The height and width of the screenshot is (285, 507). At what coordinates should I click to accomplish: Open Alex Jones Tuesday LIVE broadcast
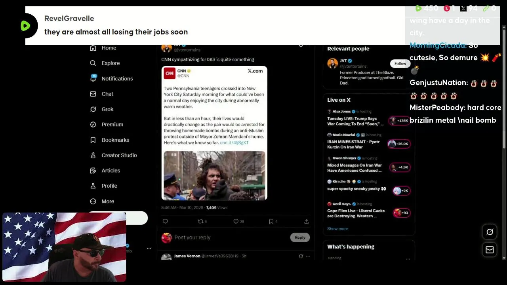click(x=356, y=121)
